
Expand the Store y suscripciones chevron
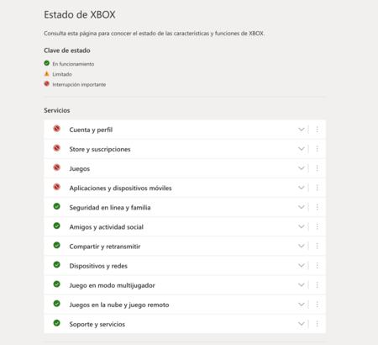pyautogui.click(x=302, y=149)
